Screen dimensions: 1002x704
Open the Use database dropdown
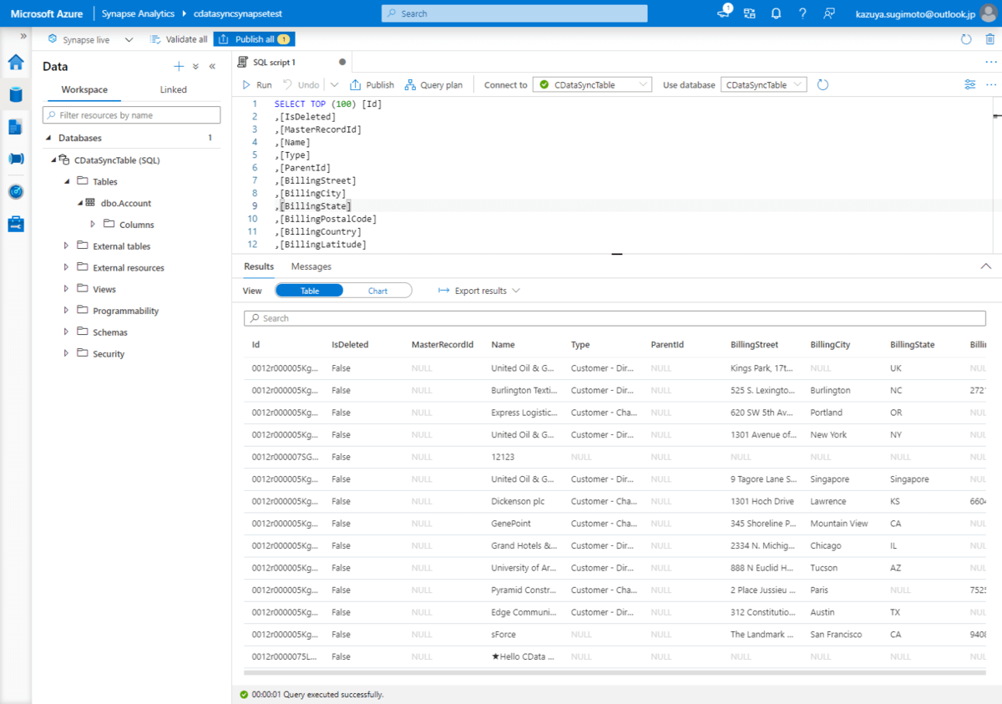(763, 84)
